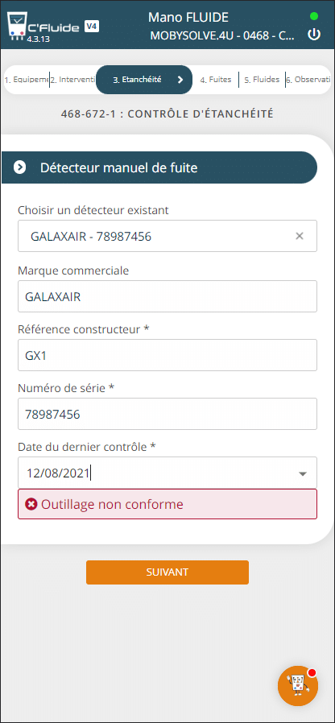
Task: Open the date dropdown arrow
Action: [303, 473]
